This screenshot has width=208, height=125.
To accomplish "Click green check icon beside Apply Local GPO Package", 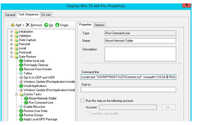I will pos(21,119).
